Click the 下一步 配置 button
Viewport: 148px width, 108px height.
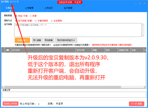(x=136, y=104)
